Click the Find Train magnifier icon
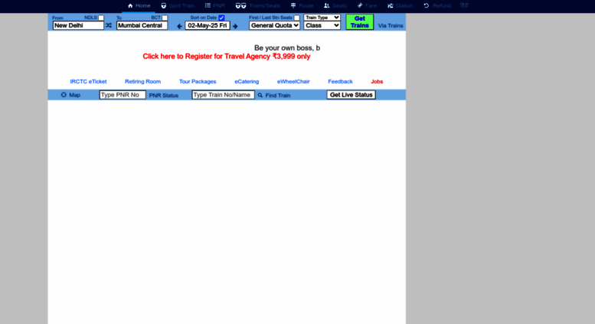The width and height of the screenshot is (595, 324). (260, 95)
